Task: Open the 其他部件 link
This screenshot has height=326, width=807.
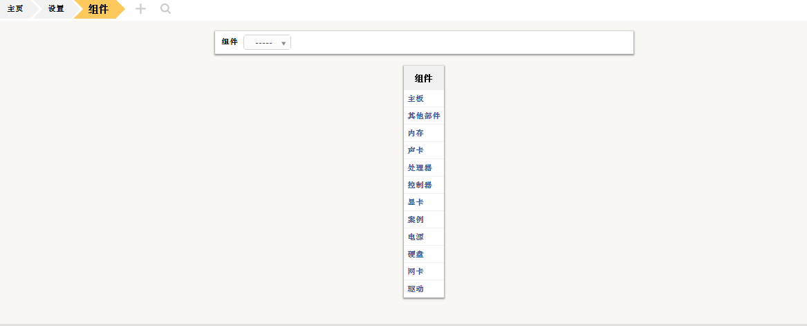Action: tap(424, 116)
